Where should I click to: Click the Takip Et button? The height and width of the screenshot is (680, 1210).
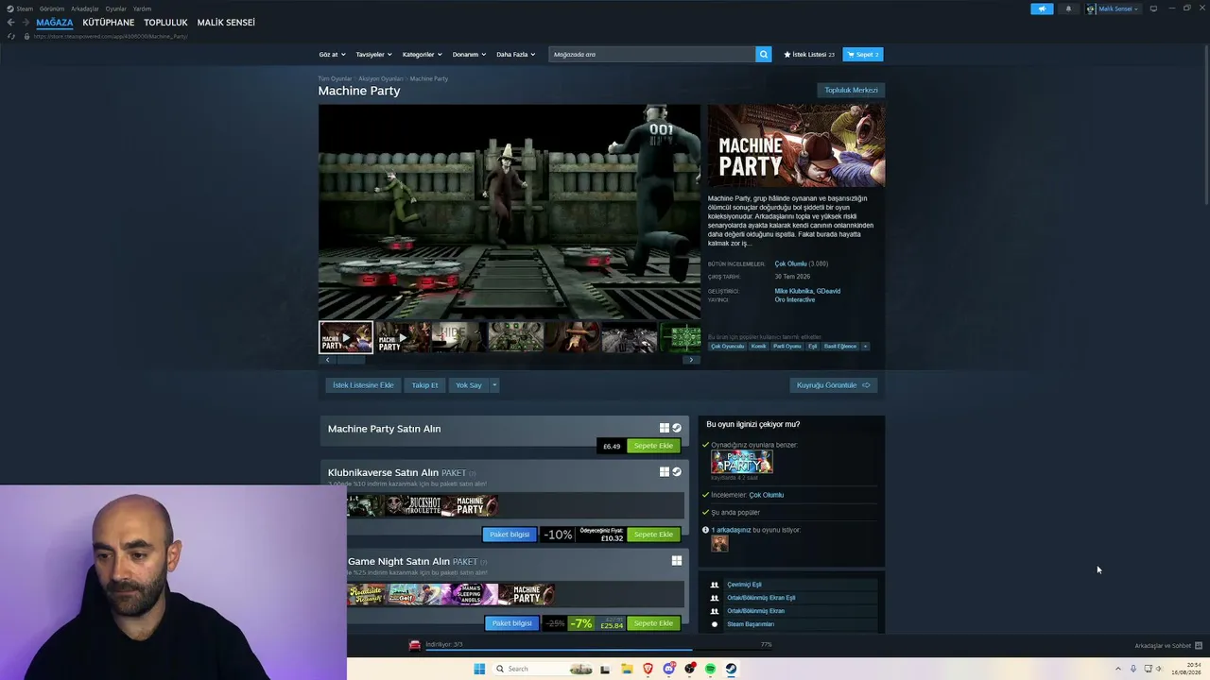coord(424,385)
